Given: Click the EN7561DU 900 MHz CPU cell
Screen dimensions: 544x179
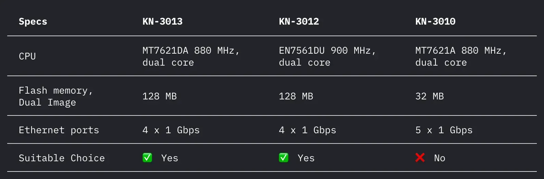Looking at the screenshot, I should pyautogui.click(x=327, y=56).
